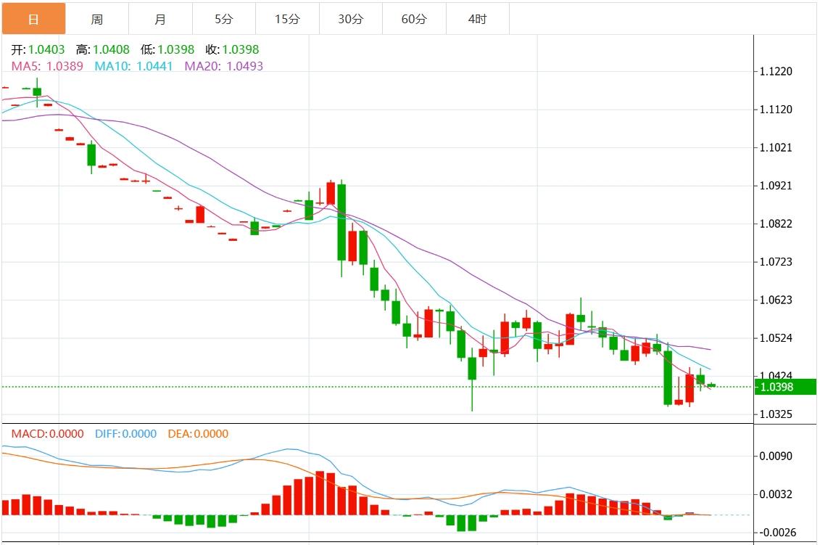Select the 30分 interval tab

click(350, 19)
